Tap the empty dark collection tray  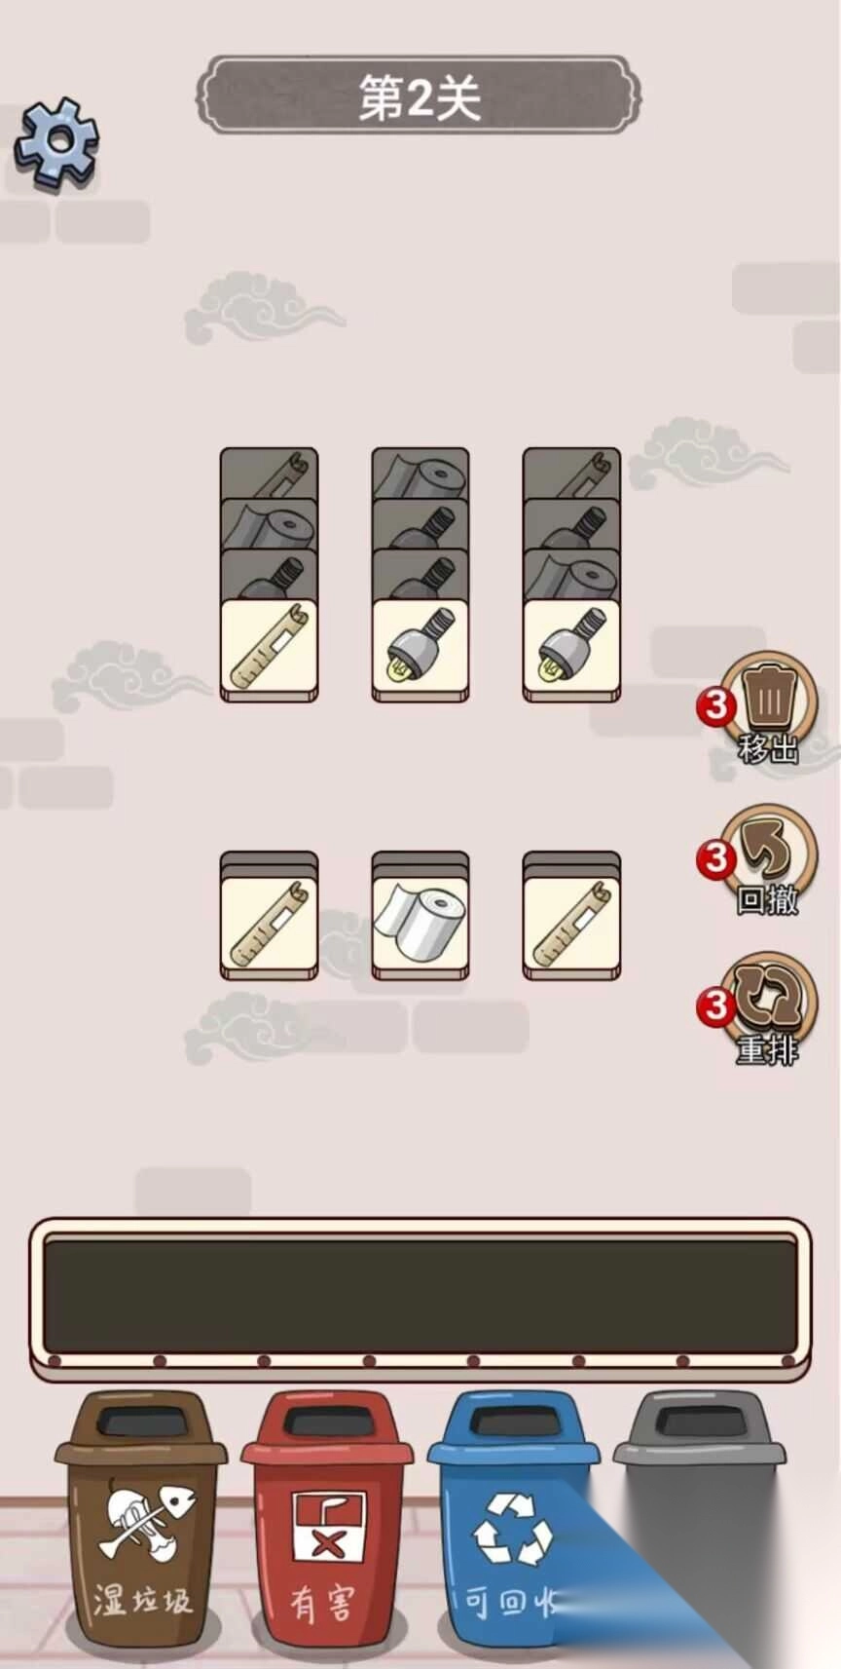tap(420, 1297)
